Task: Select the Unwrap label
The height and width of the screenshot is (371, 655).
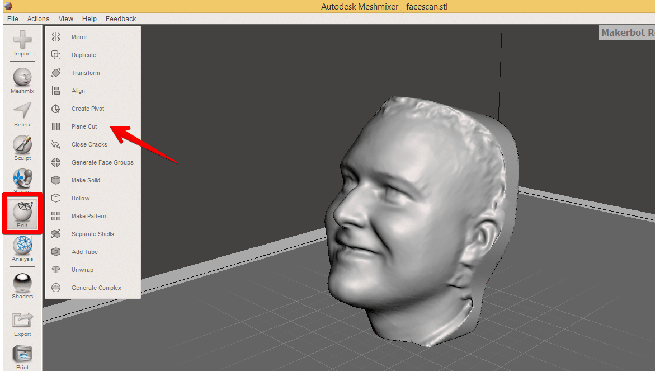Action: pyautogui.click(x=82, y=270)
